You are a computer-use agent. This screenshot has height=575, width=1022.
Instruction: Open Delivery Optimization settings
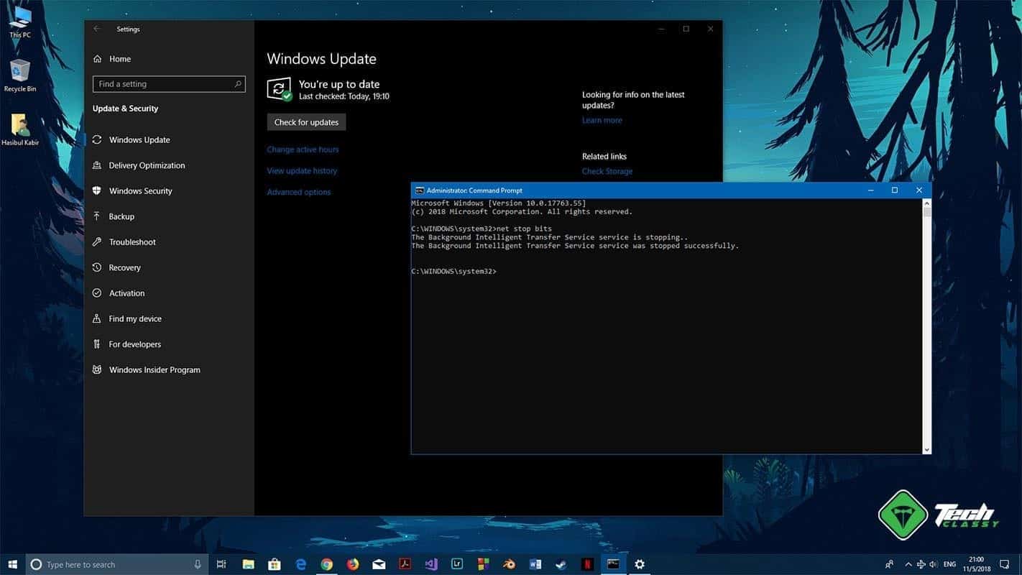[146, 165]
